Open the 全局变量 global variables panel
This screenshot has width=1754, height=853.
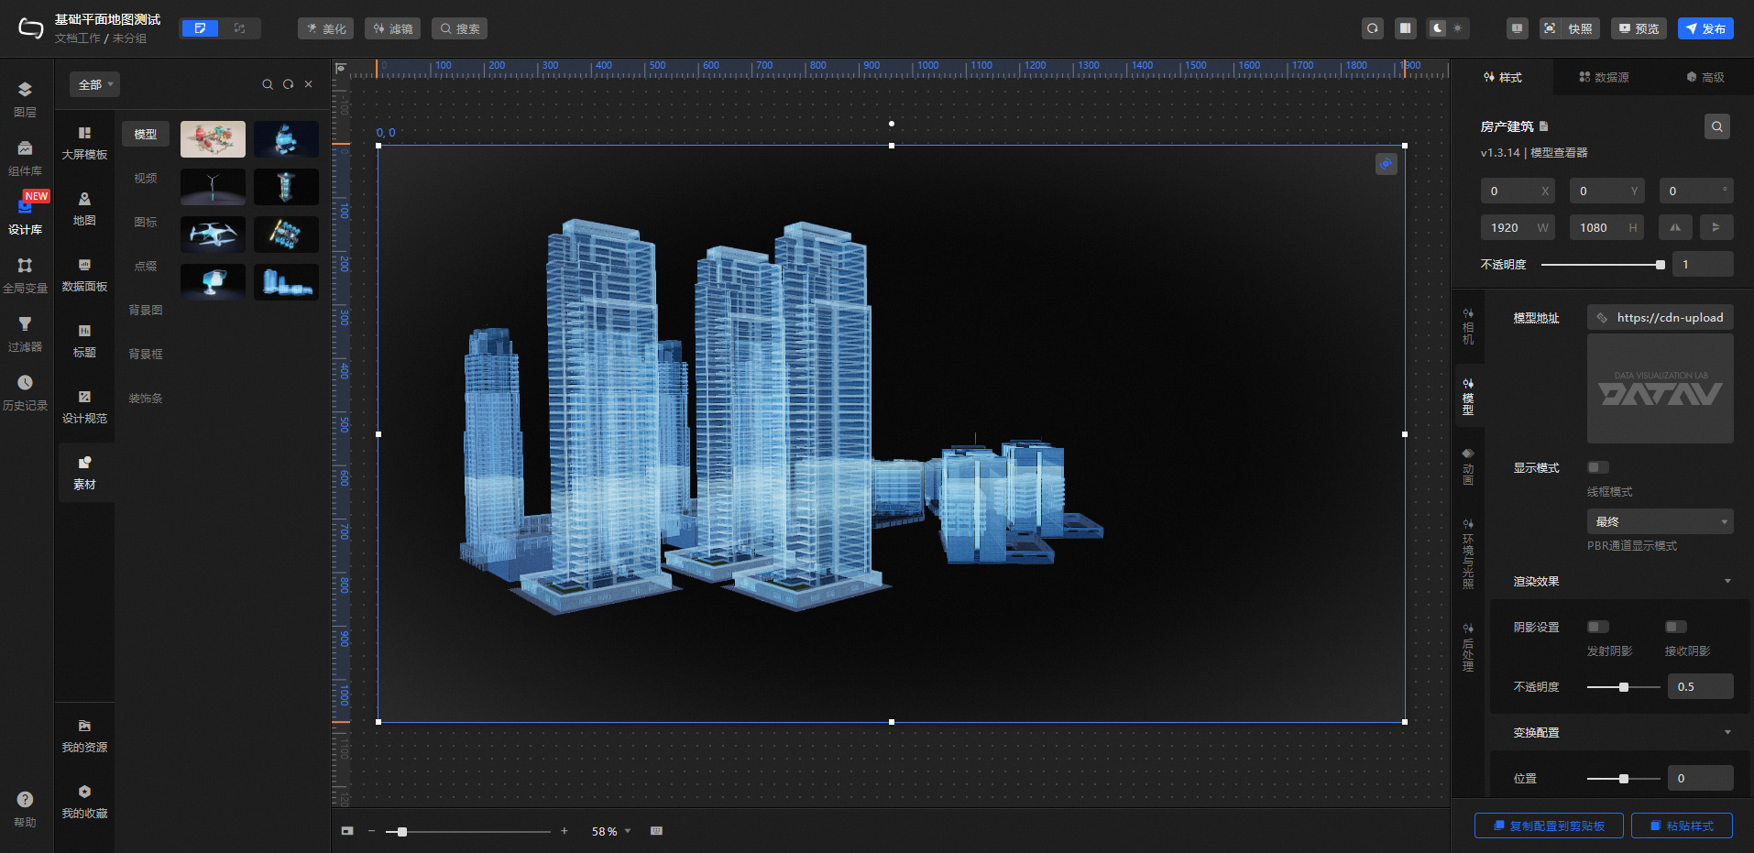[25, 275]
